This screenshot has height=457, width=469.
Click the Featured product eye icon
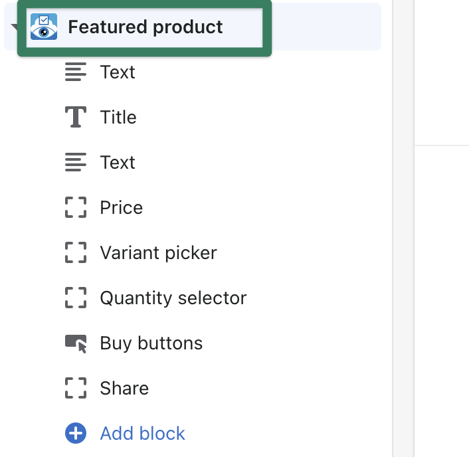44,27
